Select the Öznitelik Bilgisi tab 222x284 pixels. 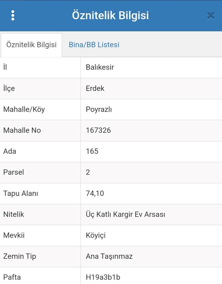[x=31, y=45]
